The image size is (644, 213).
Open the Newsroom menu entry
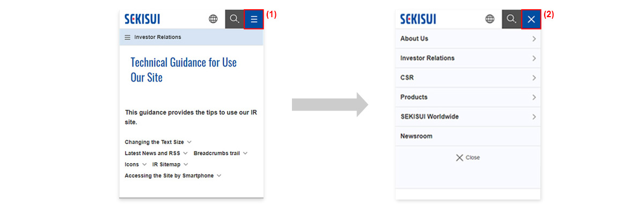click(x=468, y=136)
